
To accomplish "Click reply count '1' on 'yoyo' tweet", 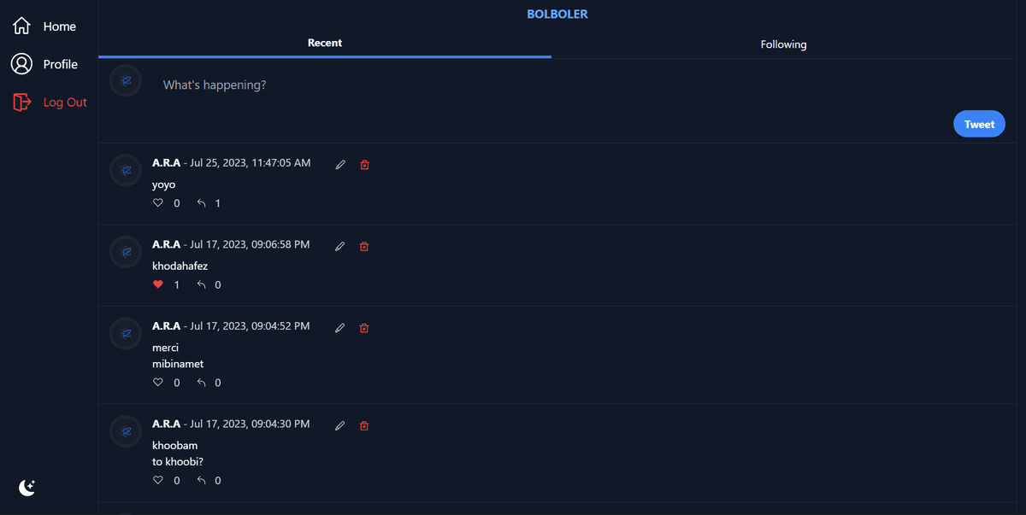I will click(218, 203).
